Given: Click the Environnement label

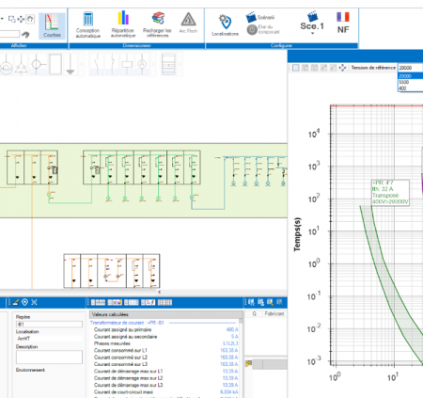Looking at the screenshot, I should [x=30, y=370].
